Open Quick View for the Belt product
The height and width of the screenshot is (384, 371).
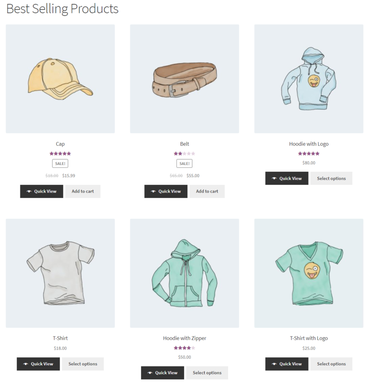(x=166, y=191)
